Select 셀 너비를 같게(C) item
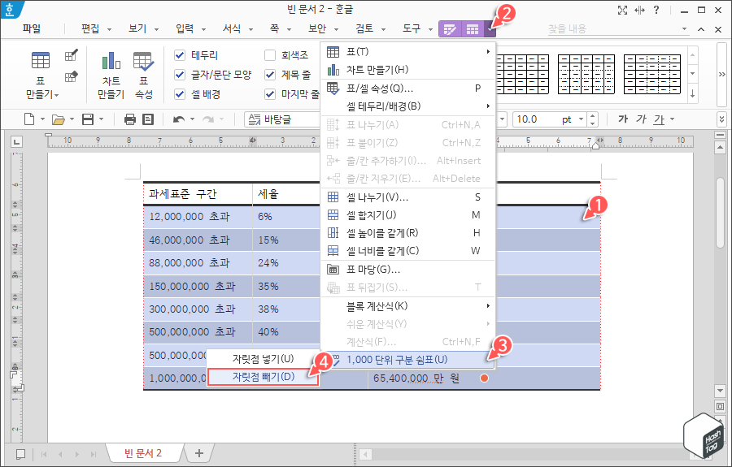 [x=407, y=251]
